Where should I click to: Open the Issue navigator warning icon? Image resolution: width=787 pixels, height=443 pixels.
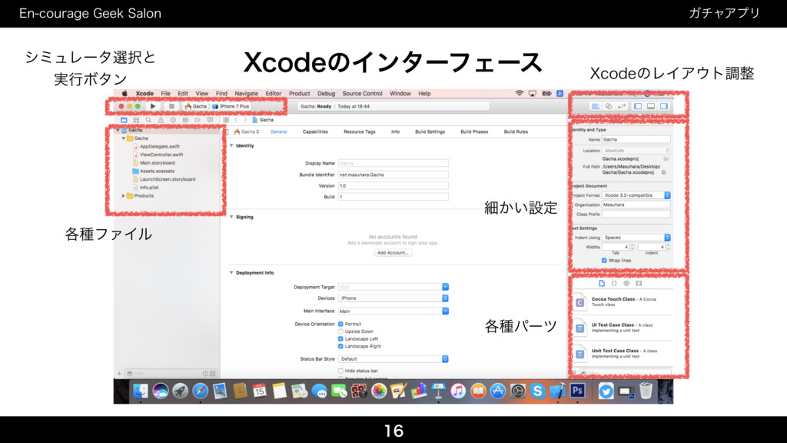click(161, 120)
